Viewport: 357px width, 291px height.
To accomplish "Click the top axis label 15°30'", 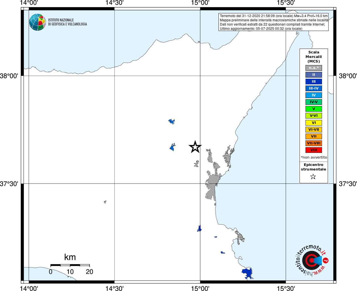I will click(x=286, y=3).
